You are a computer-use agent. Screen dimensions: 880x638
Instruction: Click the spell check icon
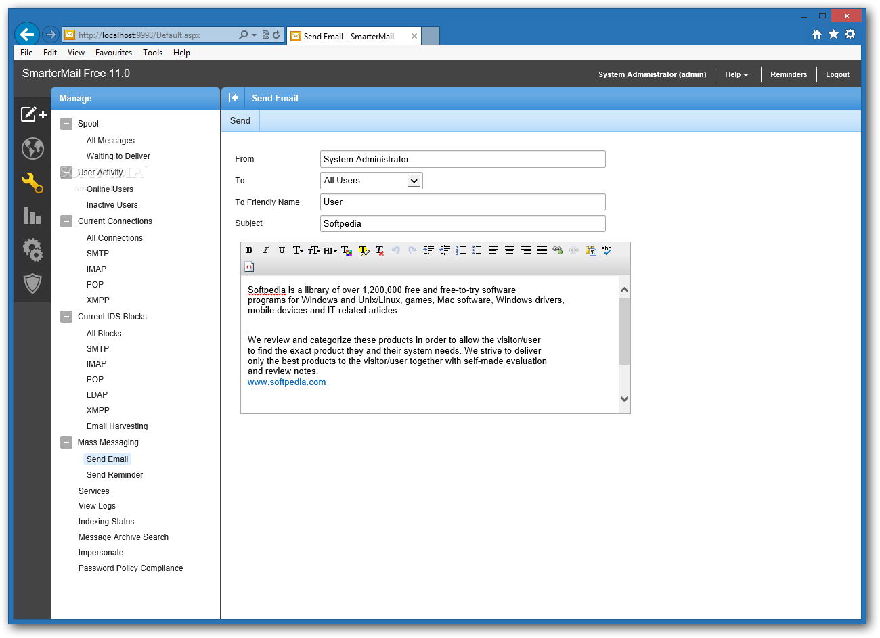(607, 250)
